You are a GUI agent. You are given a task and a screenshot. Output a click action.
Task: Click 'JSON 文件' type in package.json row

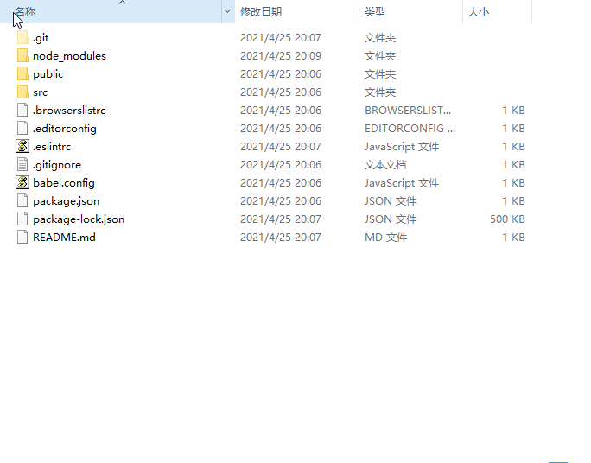tap(391, 200)
